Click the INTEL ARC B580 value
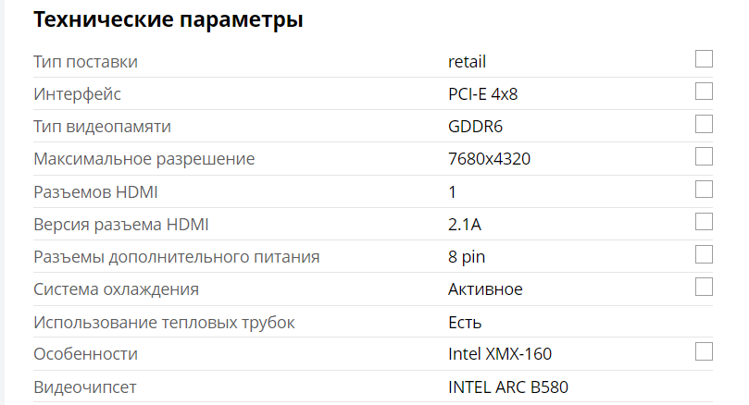 507,387
